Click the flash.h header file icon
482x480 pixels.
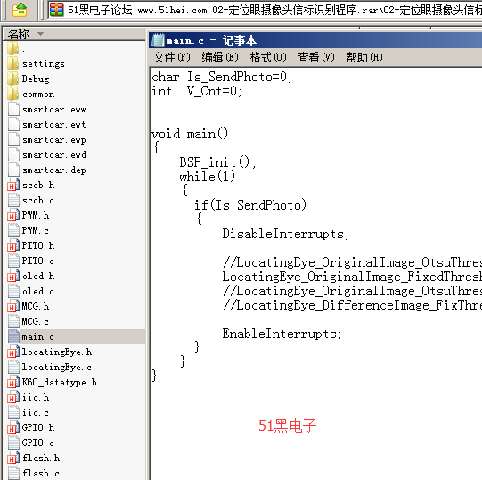click(13, 458)
